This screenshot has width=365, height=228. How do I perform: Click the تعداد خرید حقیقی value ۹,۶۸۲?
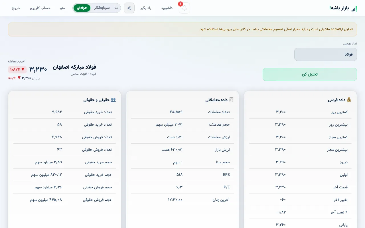coord(57,112)
